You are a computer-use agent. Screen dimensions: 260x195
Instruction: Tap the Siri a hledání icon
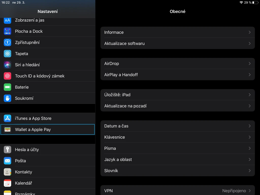7,65
